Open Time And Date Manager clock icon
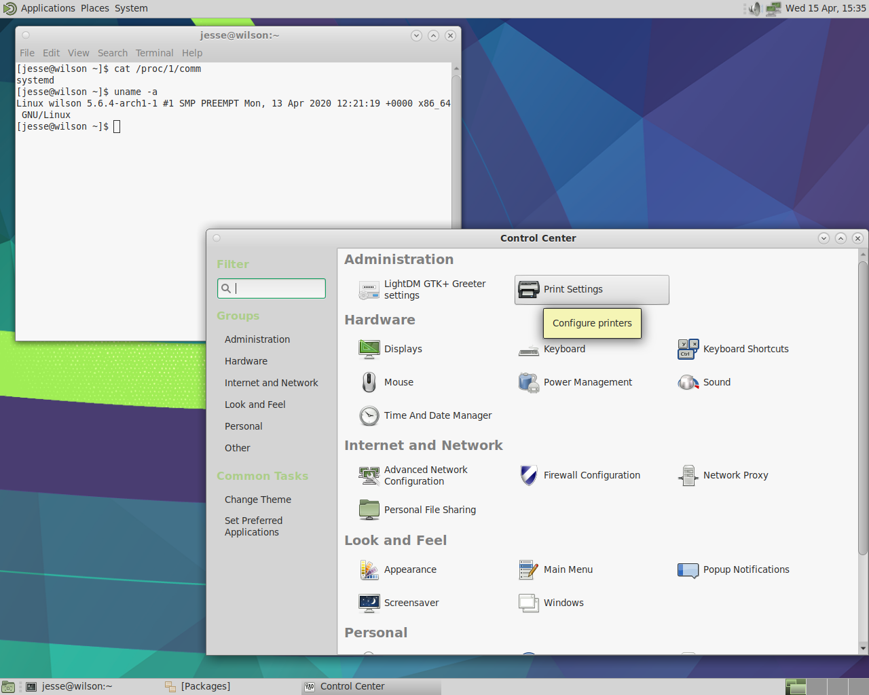Image resolution: width=869 pixels, height=695 pixels. tap(369, 415)
